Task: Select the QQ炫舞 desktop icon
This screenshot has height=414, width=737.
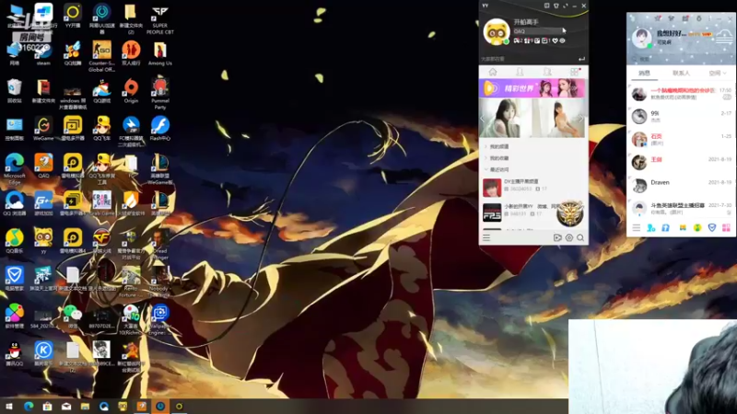Action: click(73, 53)
